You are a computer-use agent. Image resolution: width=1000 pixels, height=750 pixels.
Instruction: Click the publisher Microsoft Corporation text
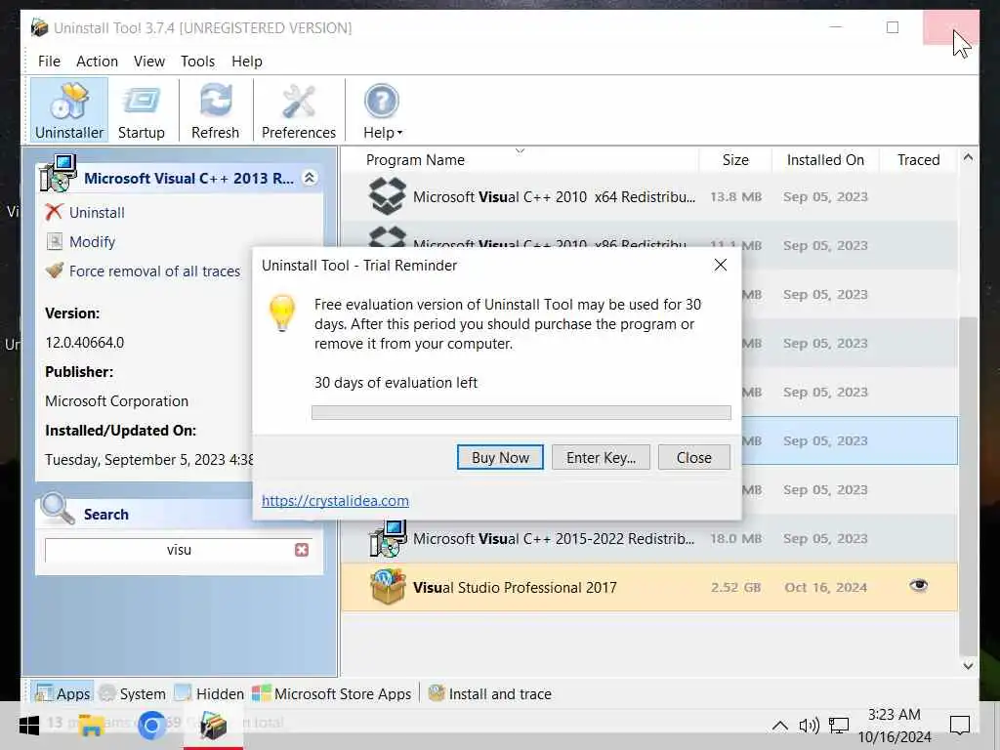(x=117, y=401)
